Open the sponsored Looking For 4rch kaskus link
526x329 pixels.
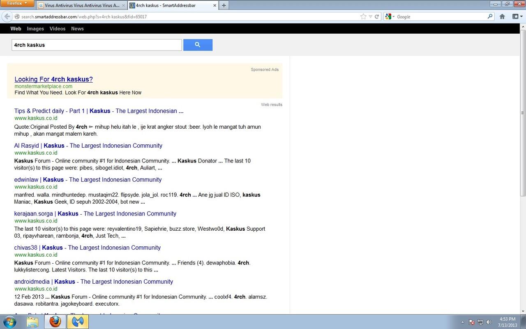(x=53, y=79)
